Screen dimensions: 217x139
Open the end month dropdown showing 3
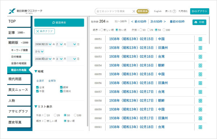59,59
